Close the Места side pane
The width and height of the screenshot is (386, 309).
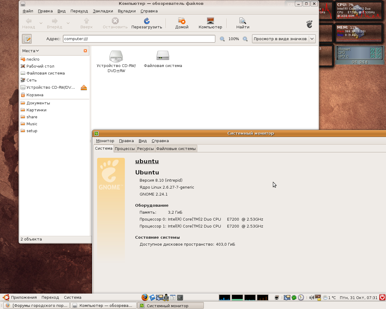click(85, 51)
